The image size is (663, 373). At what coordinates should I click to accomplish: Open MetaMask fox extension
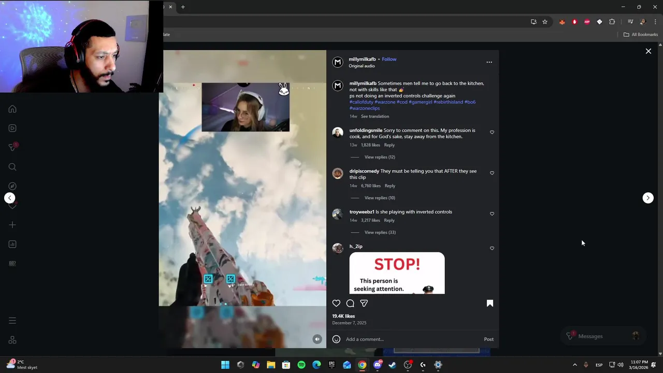(x=562, y=22)
